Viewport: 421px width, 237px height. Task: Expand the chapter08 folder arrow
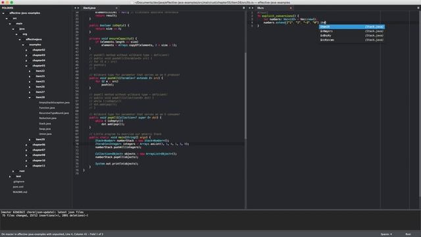[26, 155]
